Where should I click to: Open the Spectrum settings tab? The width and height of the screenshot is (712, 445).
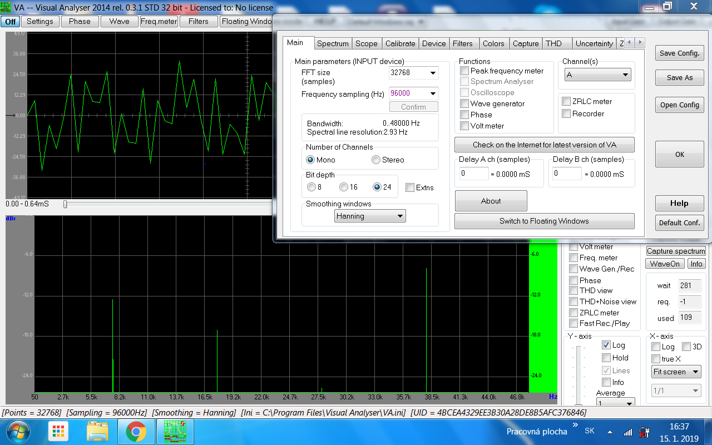pos(333,43)
